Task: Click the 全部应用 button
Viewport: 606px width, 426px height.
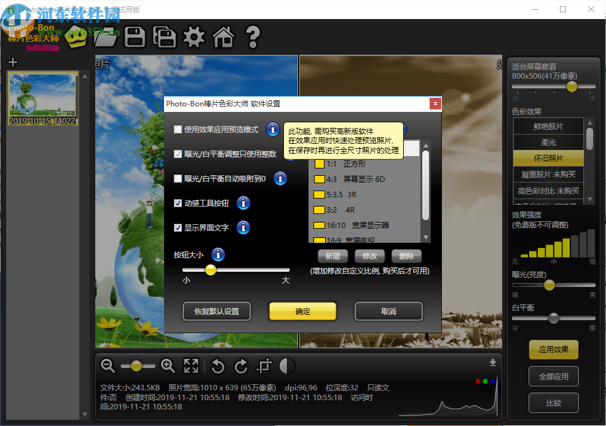Action: tap(553, 376)
